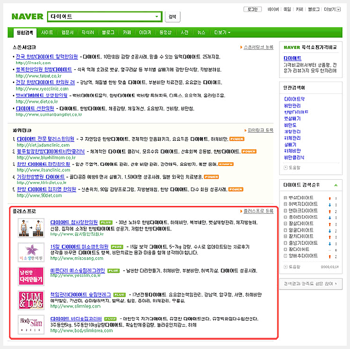Open the sponsor result with ilmaek.com URL
The image size is (350, 349).
(47, 57)
